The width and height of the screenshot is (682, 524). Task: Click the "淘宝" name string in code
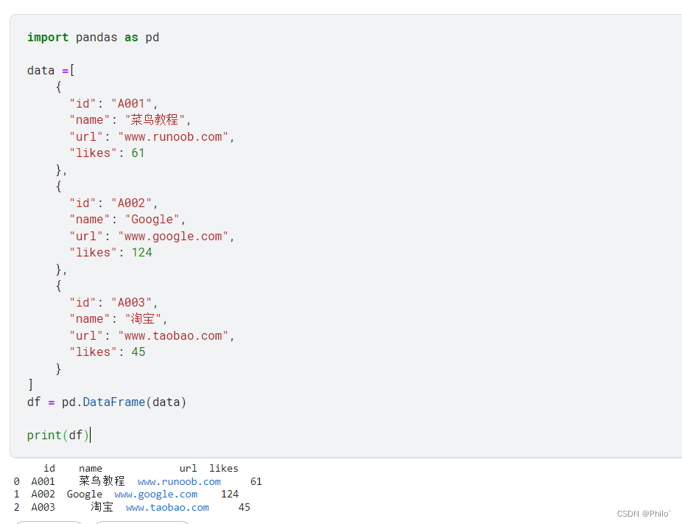[x=143, y=319]
